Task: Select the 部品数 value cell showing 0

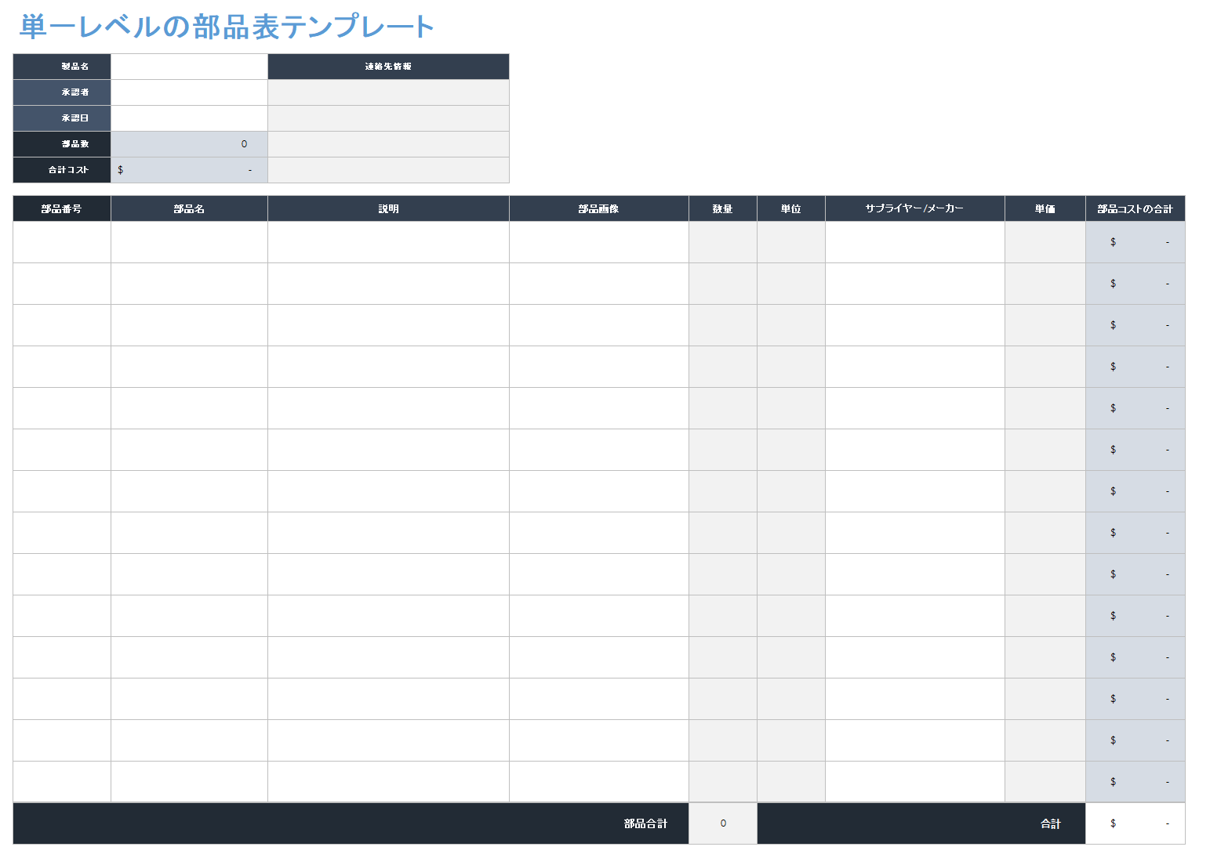Action: [x=189, y=144]
